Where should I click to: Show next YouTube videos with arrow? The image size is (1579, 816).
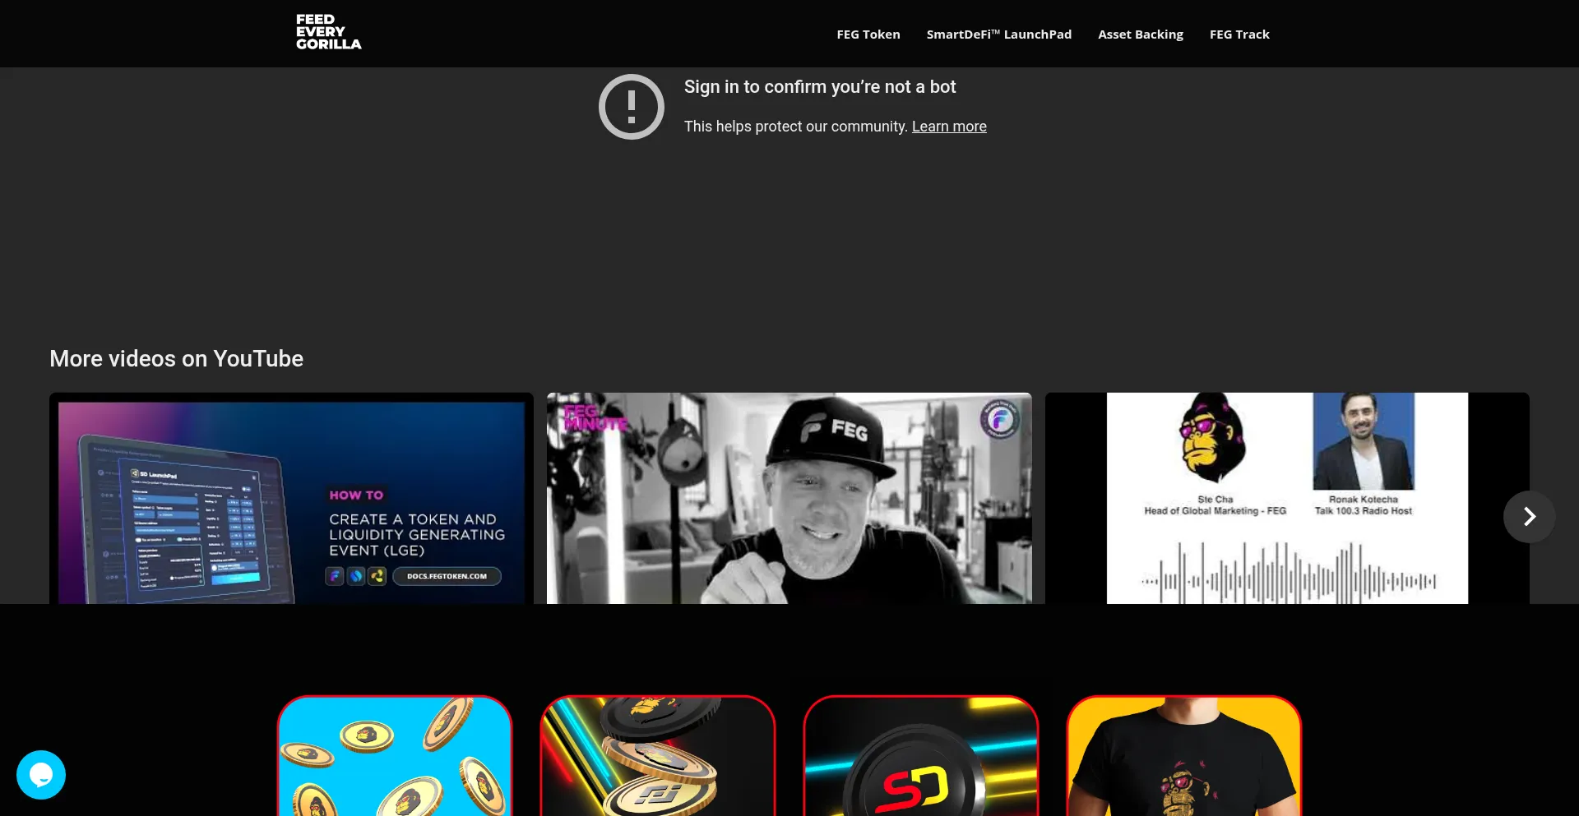click(x=1529, y=516)
